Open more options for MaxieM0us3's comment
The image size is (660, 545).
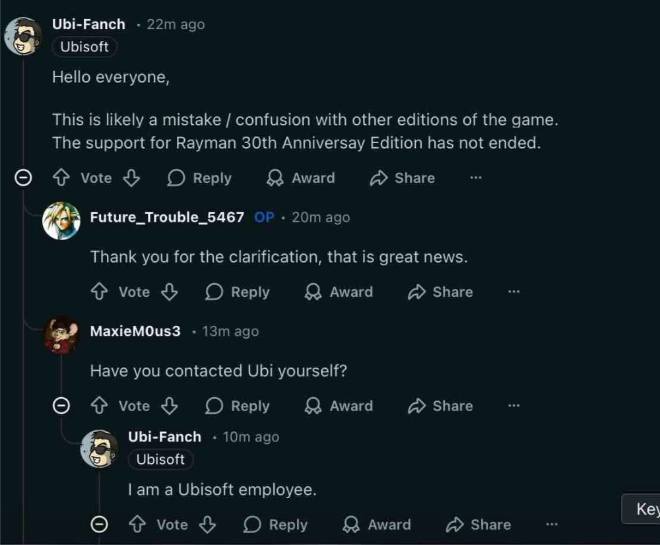[514, 406]
